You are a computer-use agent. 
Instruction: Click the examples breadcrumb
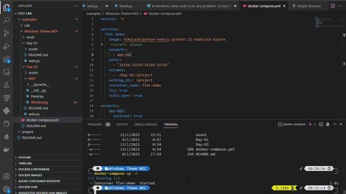click(x=94, y=13)
